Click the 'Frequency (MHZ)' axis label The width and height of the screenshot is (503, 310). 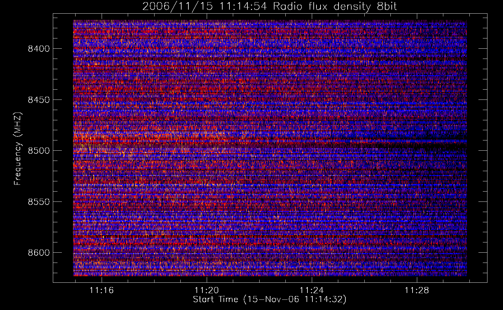[x=18, y=149]
